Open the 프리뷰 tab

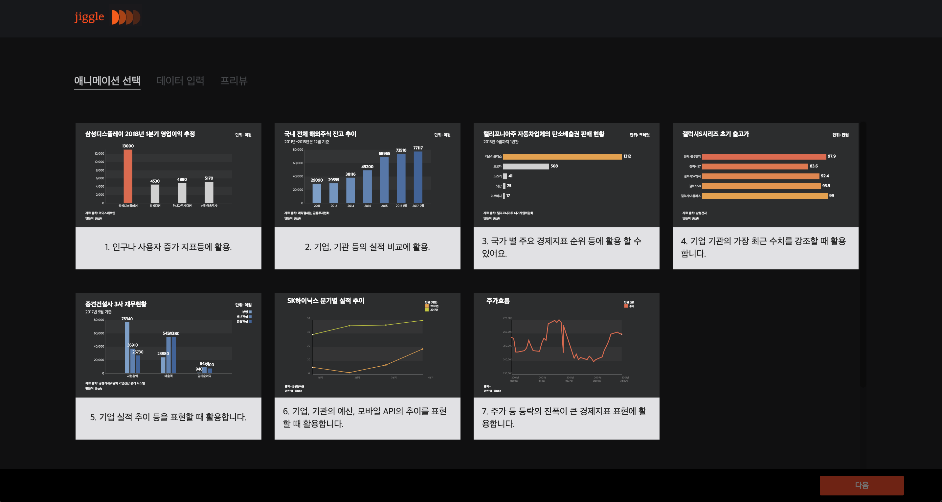234,80
